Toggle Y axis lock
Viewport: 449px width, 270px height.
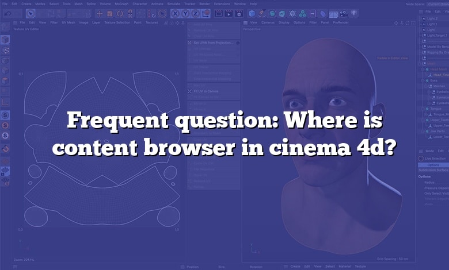[185, 13]
